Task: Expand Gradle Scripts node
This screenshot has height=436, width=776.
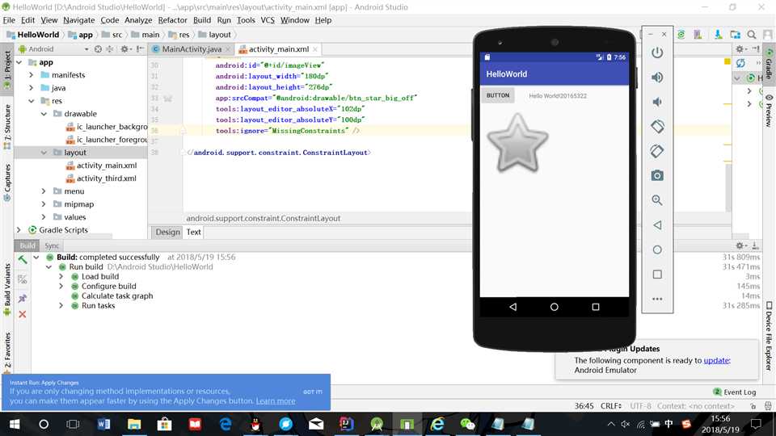Action: [x=19, y=230]
